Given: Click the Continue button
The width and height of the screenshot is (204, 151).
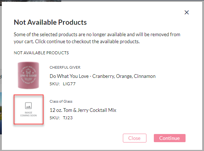Looking at the screenshot, I should (x=170, y=138).
